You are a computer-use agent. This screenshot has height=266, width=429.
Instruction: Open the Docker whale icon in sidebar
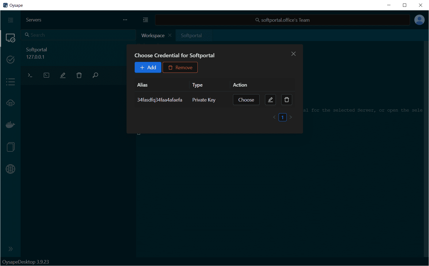click(10, 125)
